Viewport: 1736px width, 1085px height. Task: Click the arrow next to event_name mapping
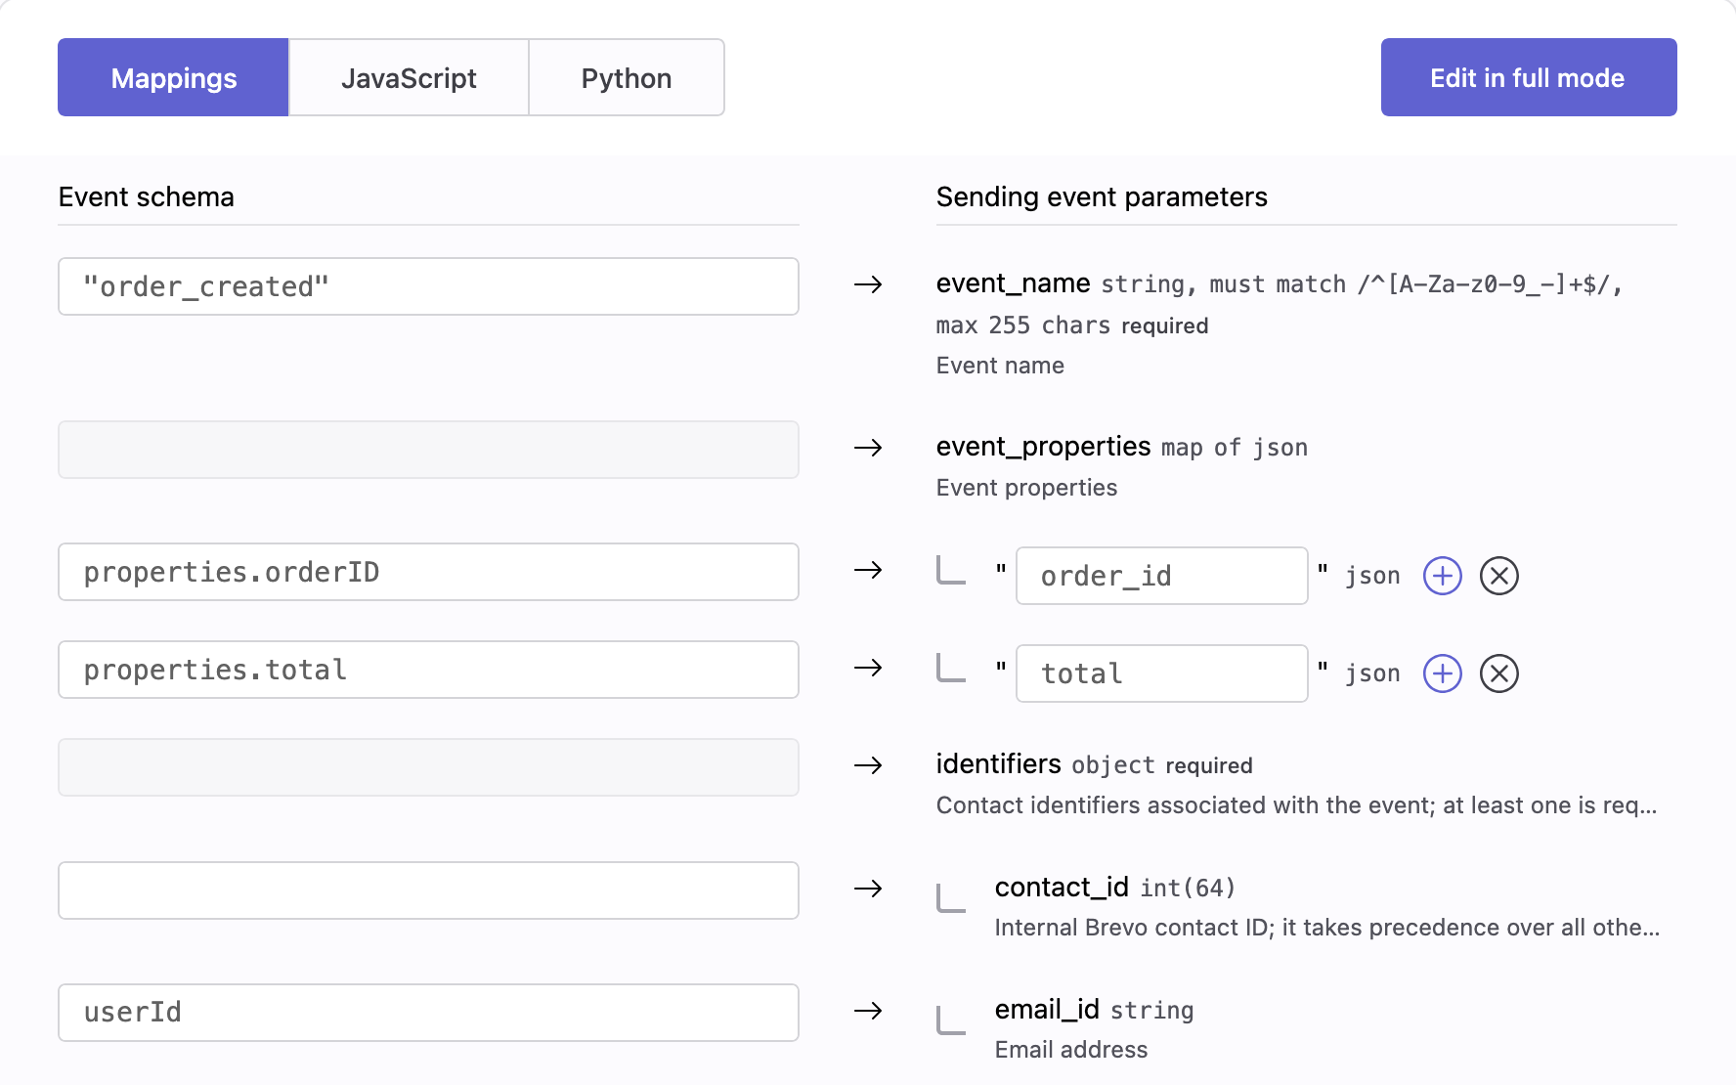pos(868,284)
